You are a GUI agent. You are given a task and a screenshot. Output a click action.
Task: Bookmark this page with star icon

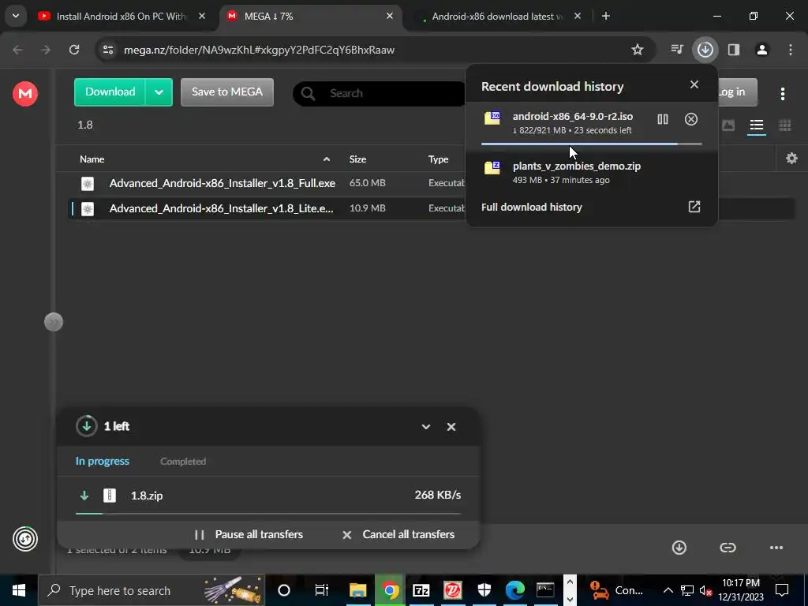[x=638, y=50]
